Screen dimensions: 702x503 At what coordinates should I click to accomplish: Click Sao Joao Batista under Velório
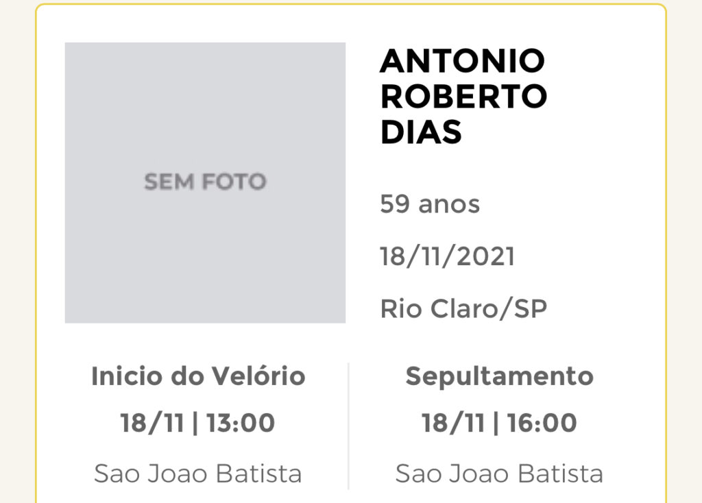pyautogui.click(x=198, y=474)
